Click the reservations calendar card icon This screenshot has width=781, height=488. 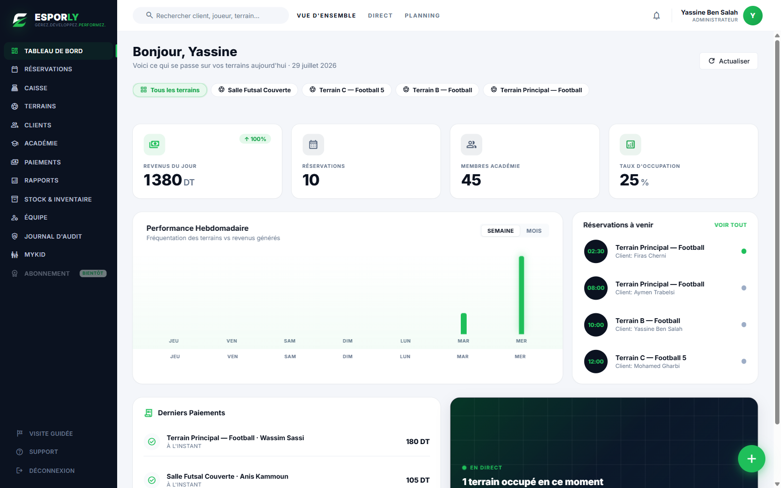[313, 144]
